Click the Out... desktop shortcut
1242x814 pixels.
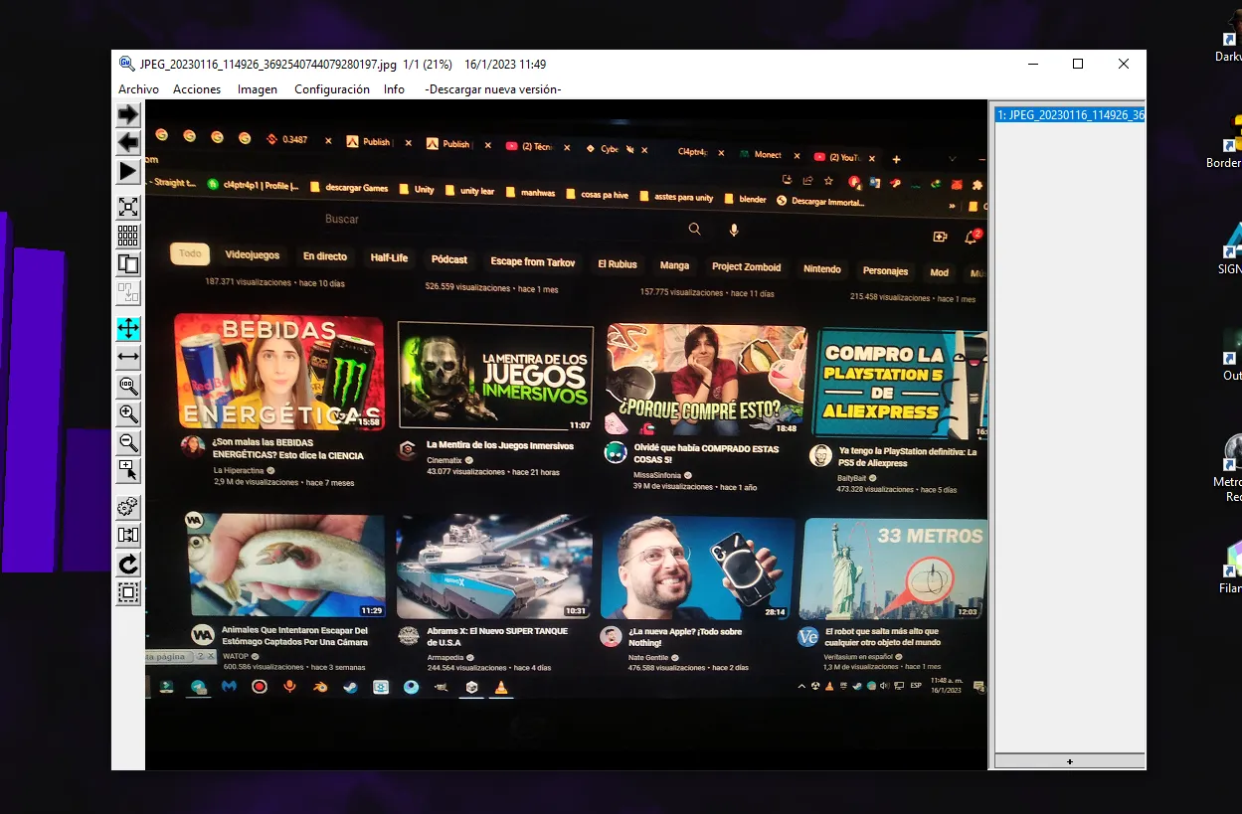(1231, 356)
